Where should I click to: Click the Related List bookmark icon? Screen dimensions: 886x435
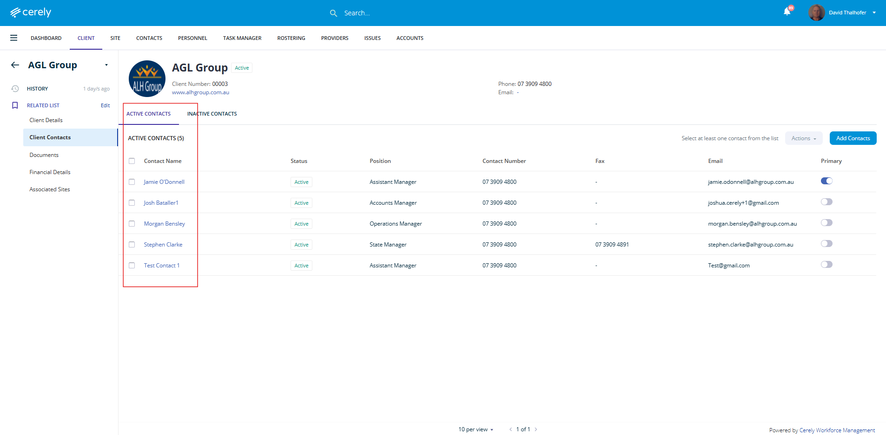tap(15, 105)
